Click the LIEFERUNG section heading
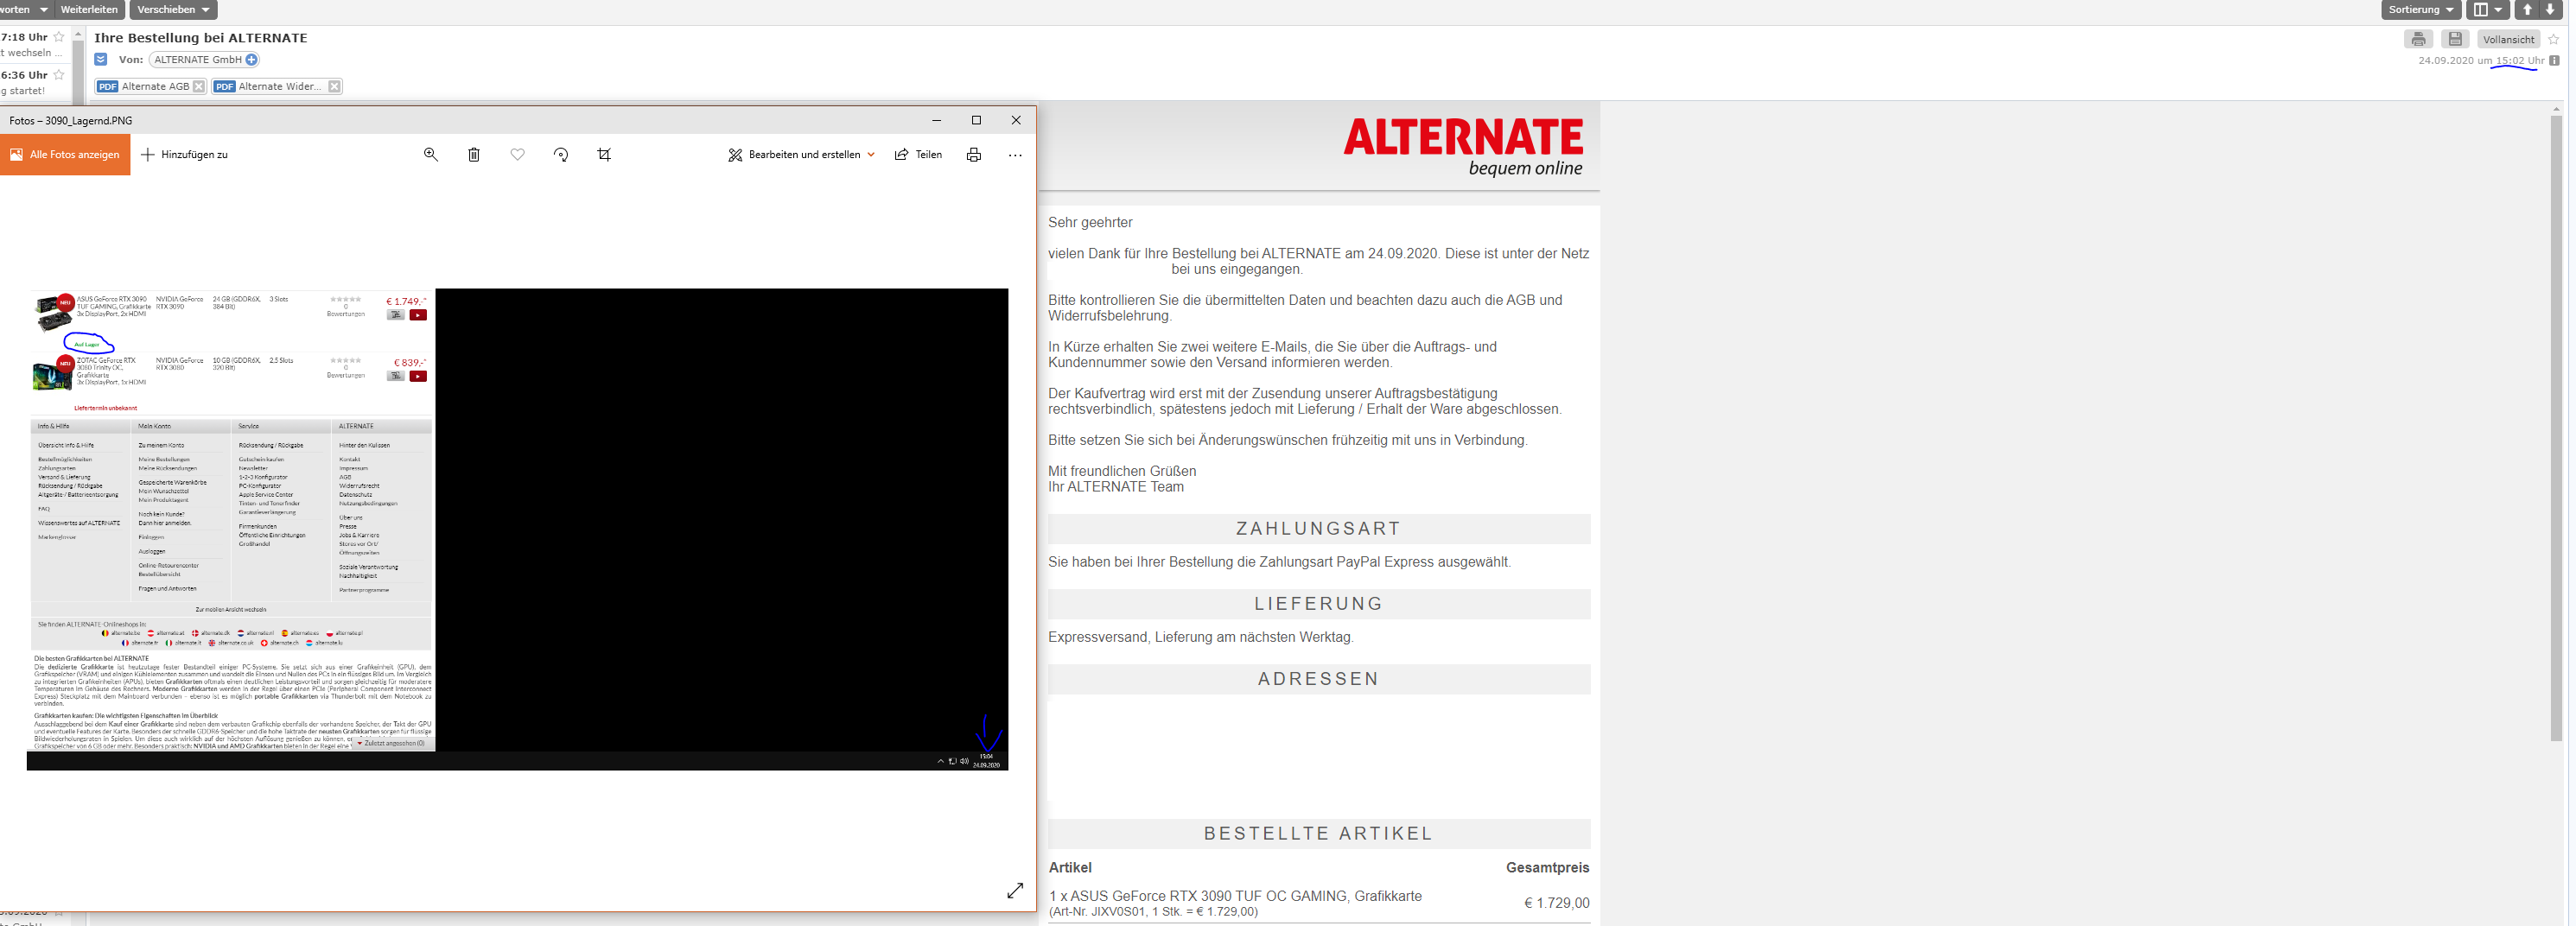 (x=1318, y=604)
